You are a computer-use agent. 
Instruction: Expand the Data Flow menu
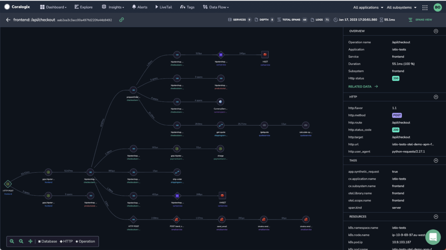[x=216, y=7]
